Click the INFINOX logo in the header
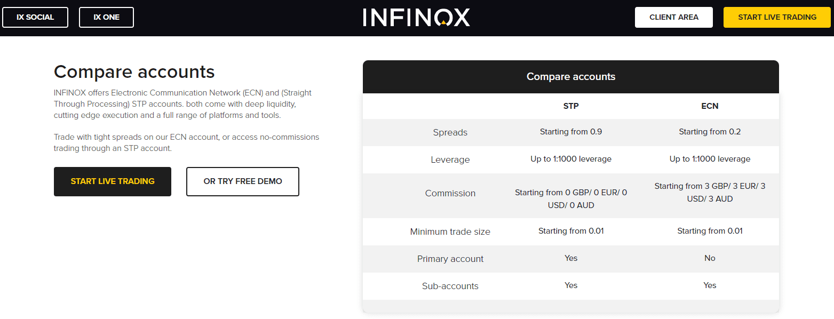Image resolution: width=834 pixels, height=319 pixels. (x=417, y=17)
